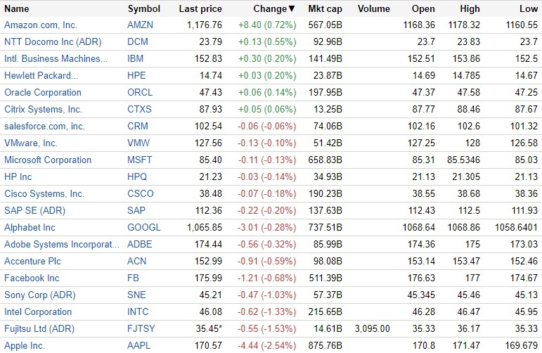Viewport: 542px width, 353px height.
Task: Open Microsoft Corporation company page
Action: pyautogui.click(x=48, y=160)
